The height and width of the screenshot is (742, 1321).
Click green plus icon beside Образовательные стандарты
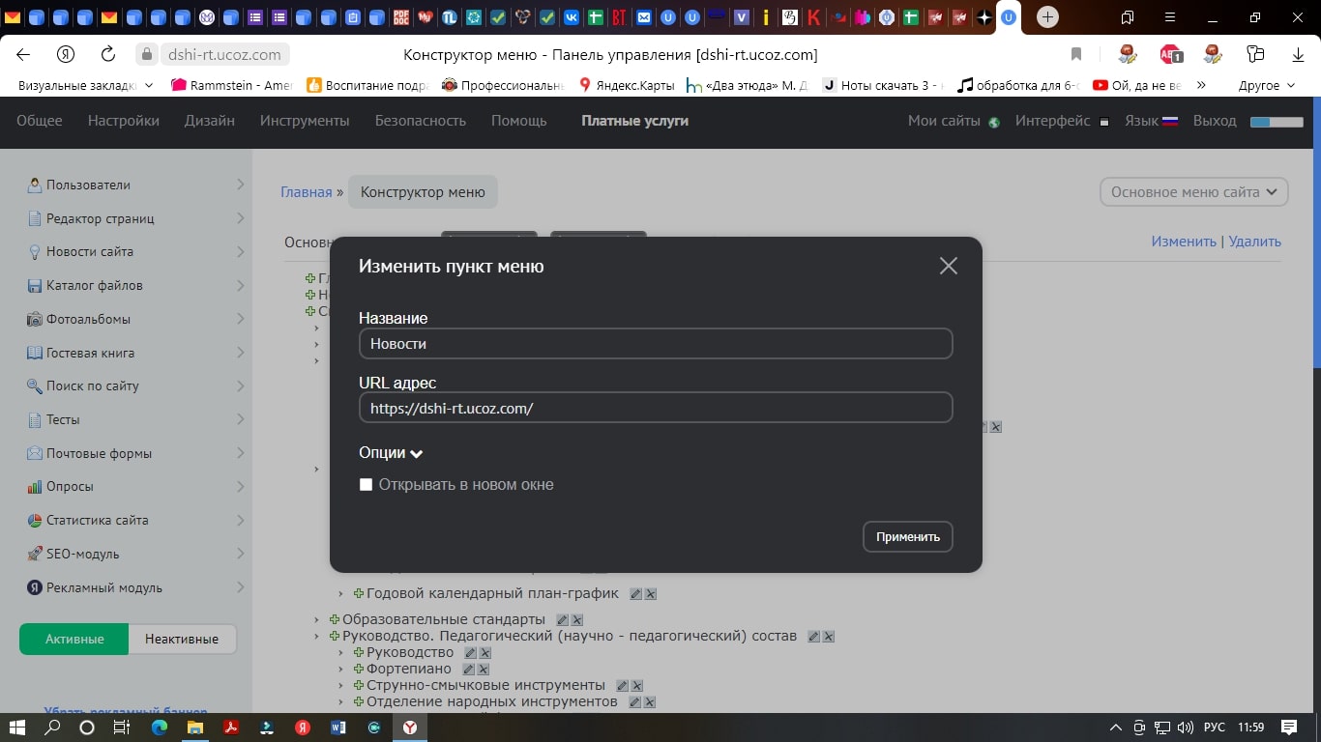point(335,619)
